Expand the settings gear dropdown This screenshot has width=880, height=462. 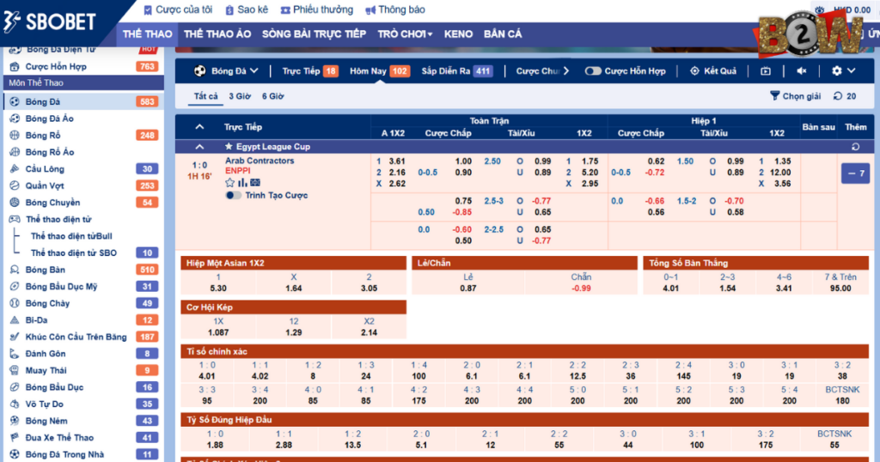pos(843,71)
